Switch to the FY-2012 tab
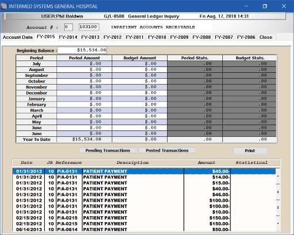 [x=112, y=37]
